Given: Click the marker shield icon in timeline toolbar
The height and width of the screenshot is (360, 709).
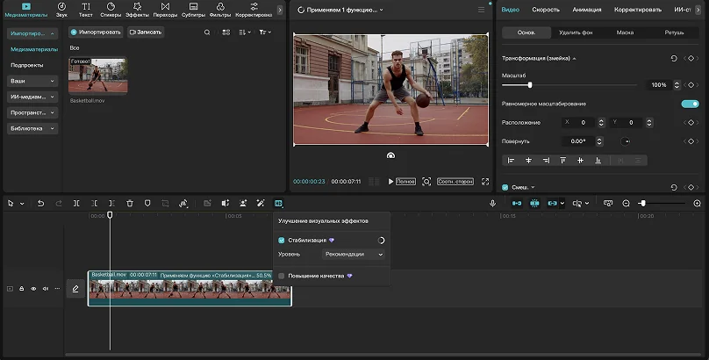Looking at the screenshot, I should point(147,204).
